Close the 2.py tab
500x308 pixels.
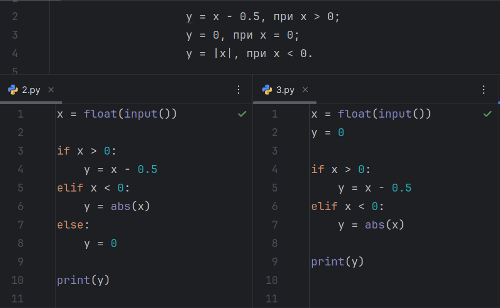(51, 90)
